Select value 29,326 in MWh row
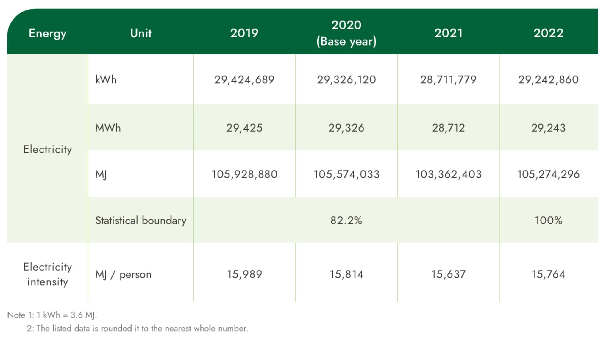The width and height of the screenshot is (612, 358). click(x=346, y=128)
